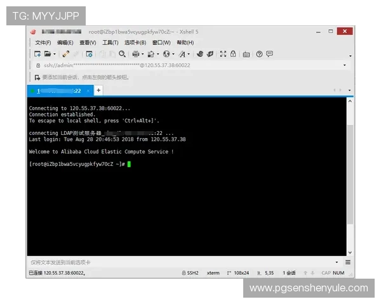The height and width of the screenshot is (304, 381).
Task: Expand the file transfer dropdown arrow
Action: point(158,54)
